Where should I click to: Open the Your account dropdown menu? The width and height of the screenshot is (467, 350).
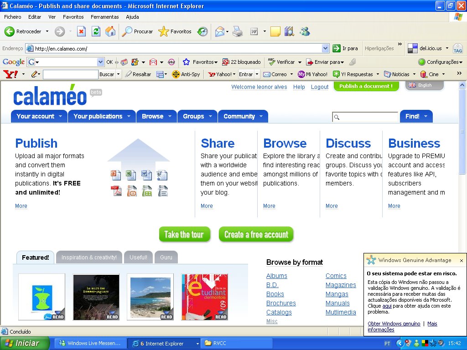39,116
